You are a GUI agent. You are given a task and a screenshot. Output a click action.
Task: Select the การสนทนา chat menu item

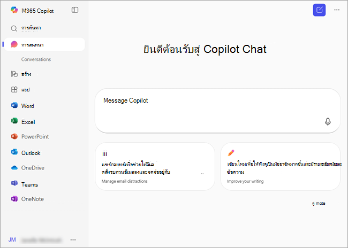44,44
